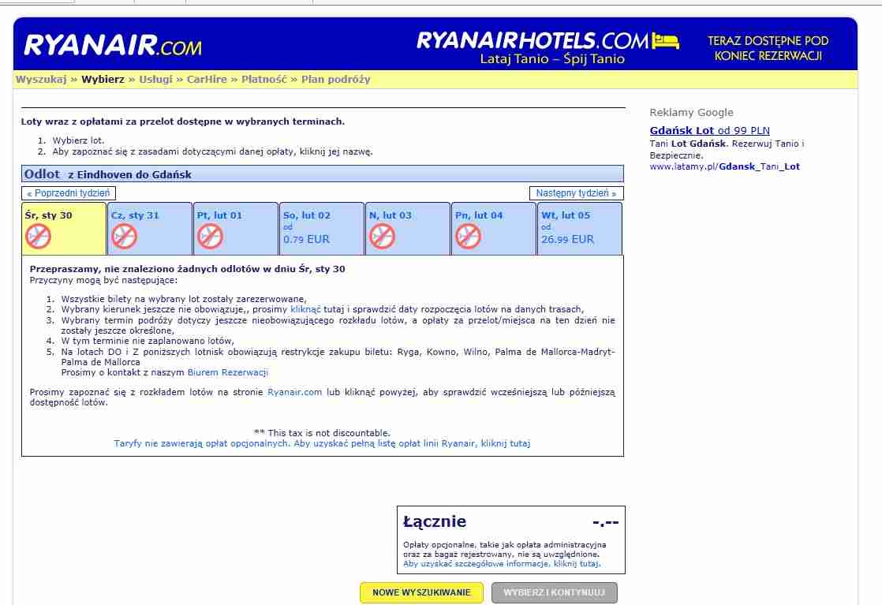Click the no-flight icon under Pn, lut 04
This screenshot has width=882, height=605.
(468, 236)
